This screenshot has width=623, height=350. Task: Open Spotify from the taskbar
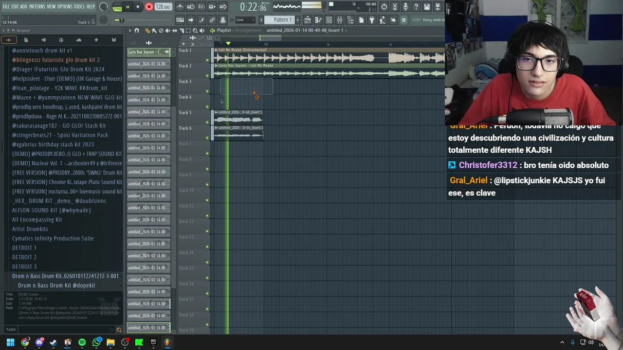pos(82,342)
